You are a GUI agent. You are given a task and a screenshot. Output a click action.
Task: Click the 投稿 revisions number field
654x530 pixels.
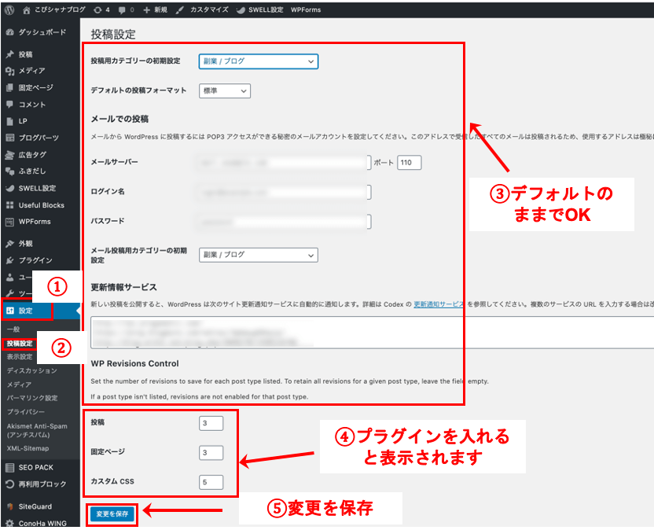point(211,424)
